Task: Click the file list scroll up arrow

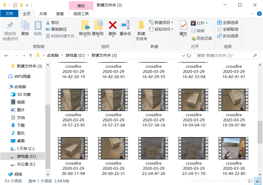Action: [x=260, y=65]
